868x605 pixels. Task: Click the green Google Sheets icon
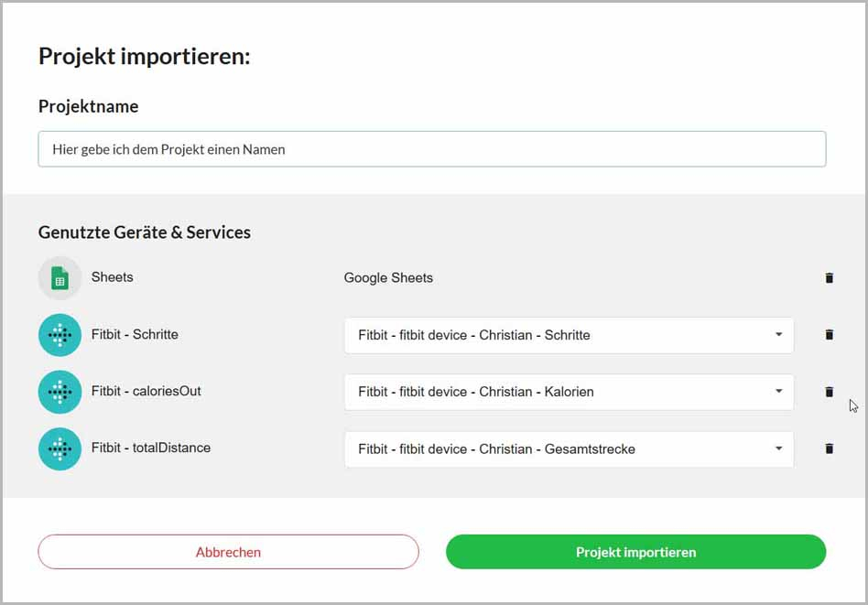click(60, 278)
